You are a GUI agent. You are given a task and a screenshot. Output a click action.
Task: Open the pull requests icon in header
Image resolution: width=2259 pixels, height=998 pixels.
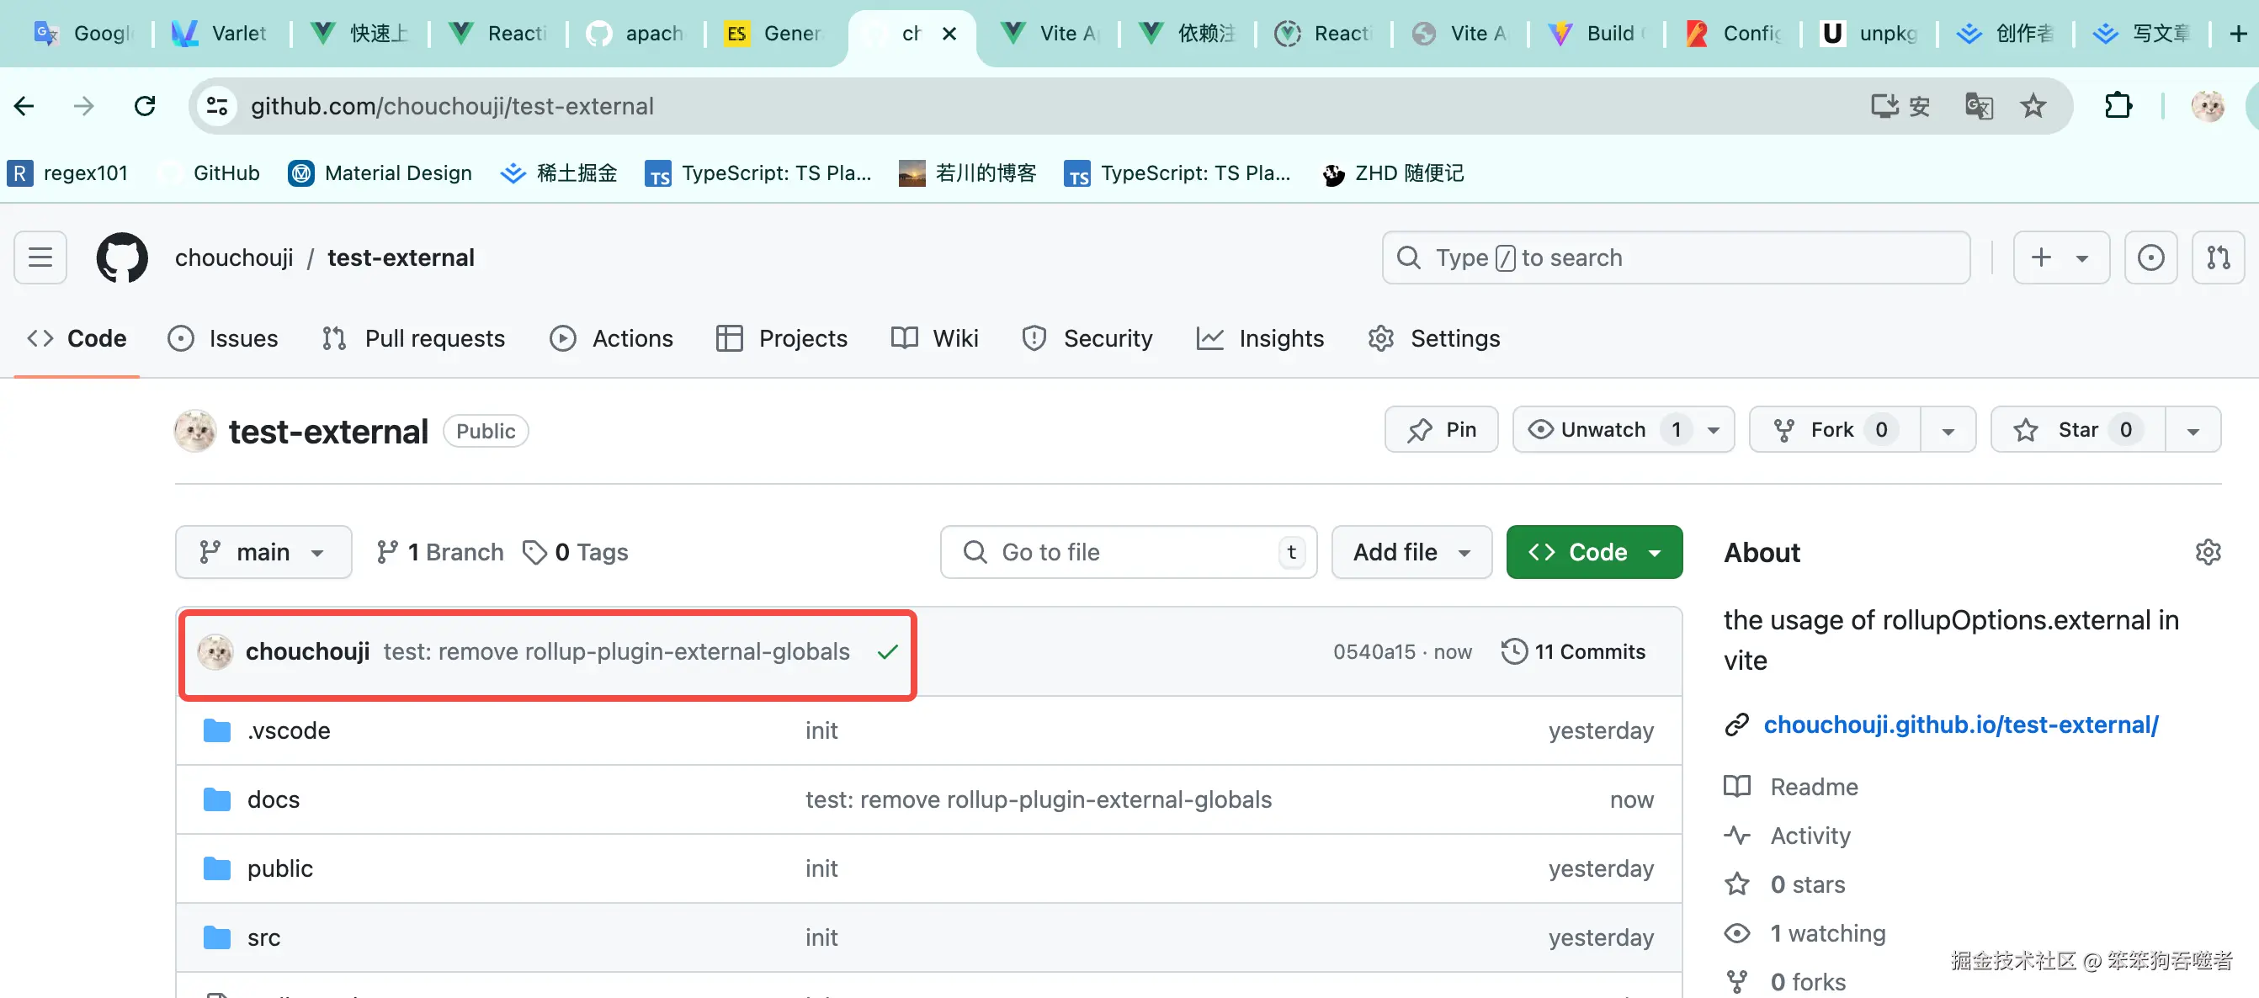2217,257
